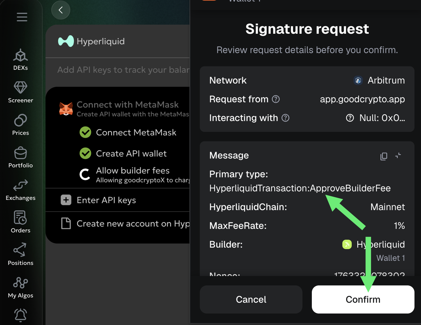Open the hamburger menu in sidebar
Screen dimensions: 421x325
(x=22, y=17)
